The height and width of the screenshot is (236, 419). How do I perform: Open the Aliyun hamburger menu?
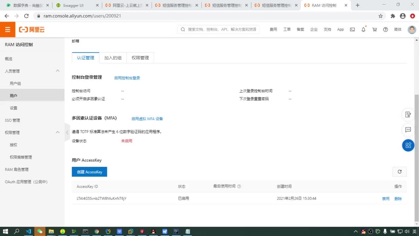pyautogui.click(x=8, y=29)
